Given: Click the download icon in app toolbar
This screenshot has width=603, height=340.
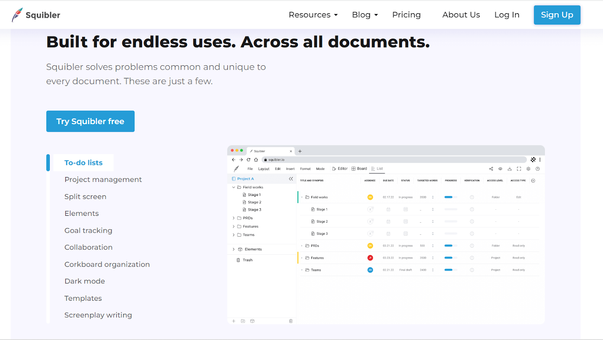Looking at the screenshot, I should pos(510,169).
